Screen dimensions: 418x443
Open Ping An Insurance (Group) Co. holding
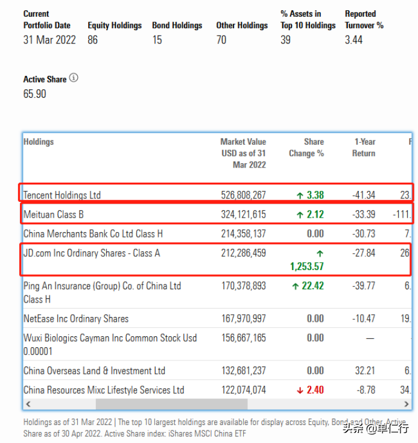[102, 292]
